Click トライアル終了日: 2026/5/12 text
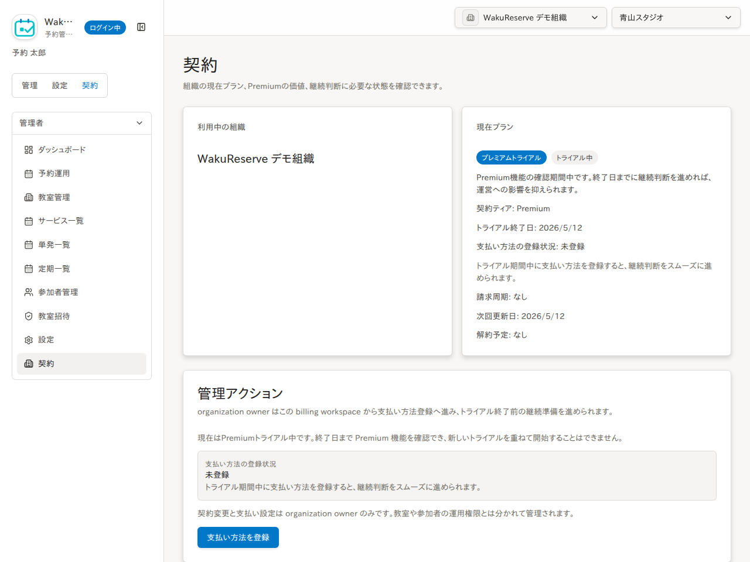This screenshot has width=750, height=562. pyautogui.click(x=530, y=228)
